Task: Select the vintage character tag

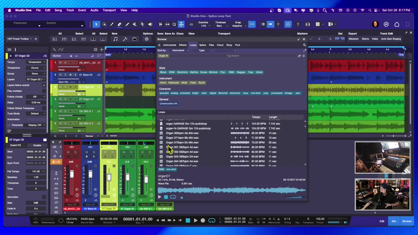Action: pyautogui.click(x=288, y=93)
